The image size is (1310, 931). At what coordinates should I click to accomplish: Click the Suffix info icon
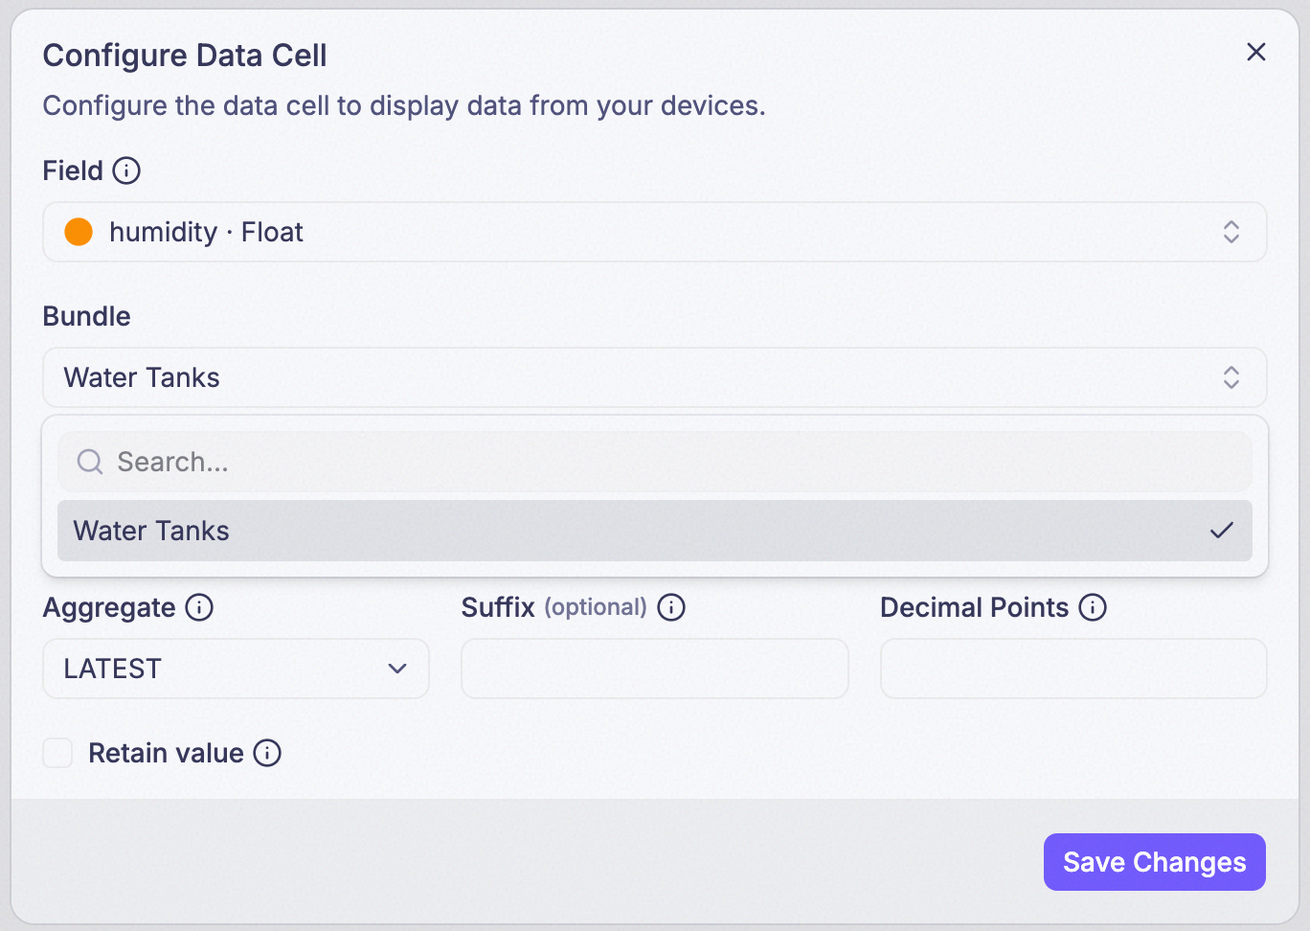671,607
